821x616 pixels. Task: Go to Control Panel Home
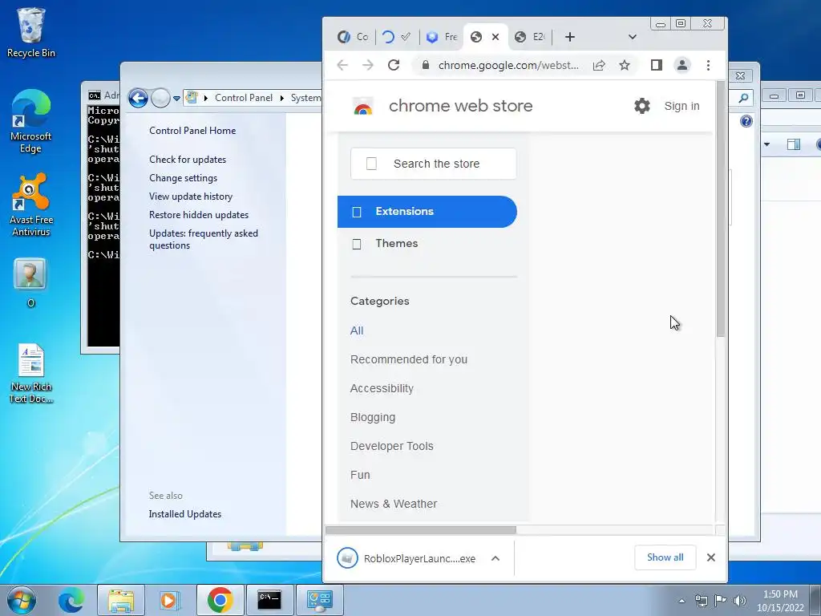(192, 131)
